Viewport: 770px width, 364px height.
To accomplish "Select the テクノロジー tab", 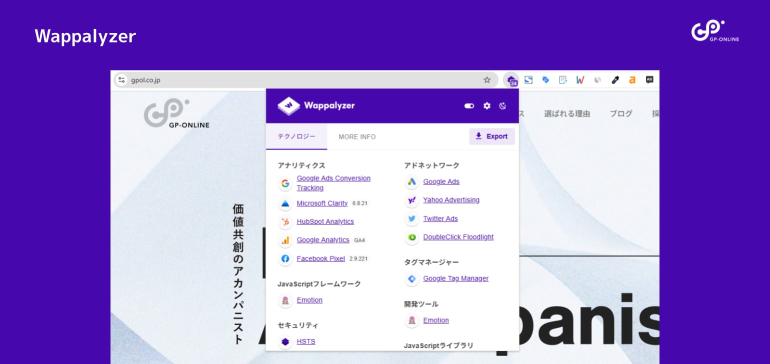I will pyautogui.click(x=296, y=136).
